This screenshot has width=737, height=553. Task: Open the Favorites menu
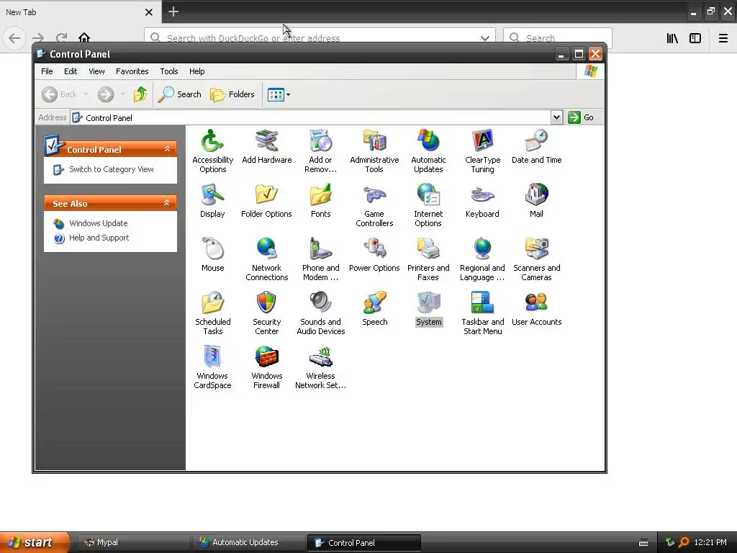tap(132, 71)
